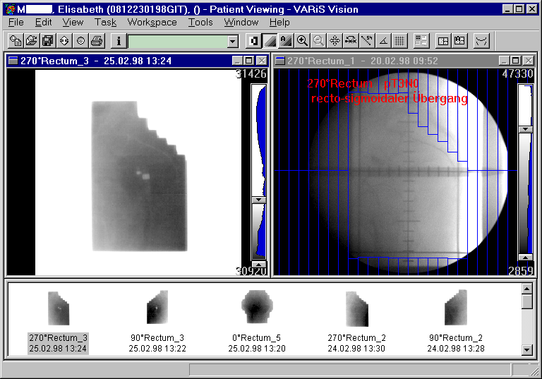The image size is (542, 379).
Task: Toggle the grid overlay icon
Action: pos(399,41)
